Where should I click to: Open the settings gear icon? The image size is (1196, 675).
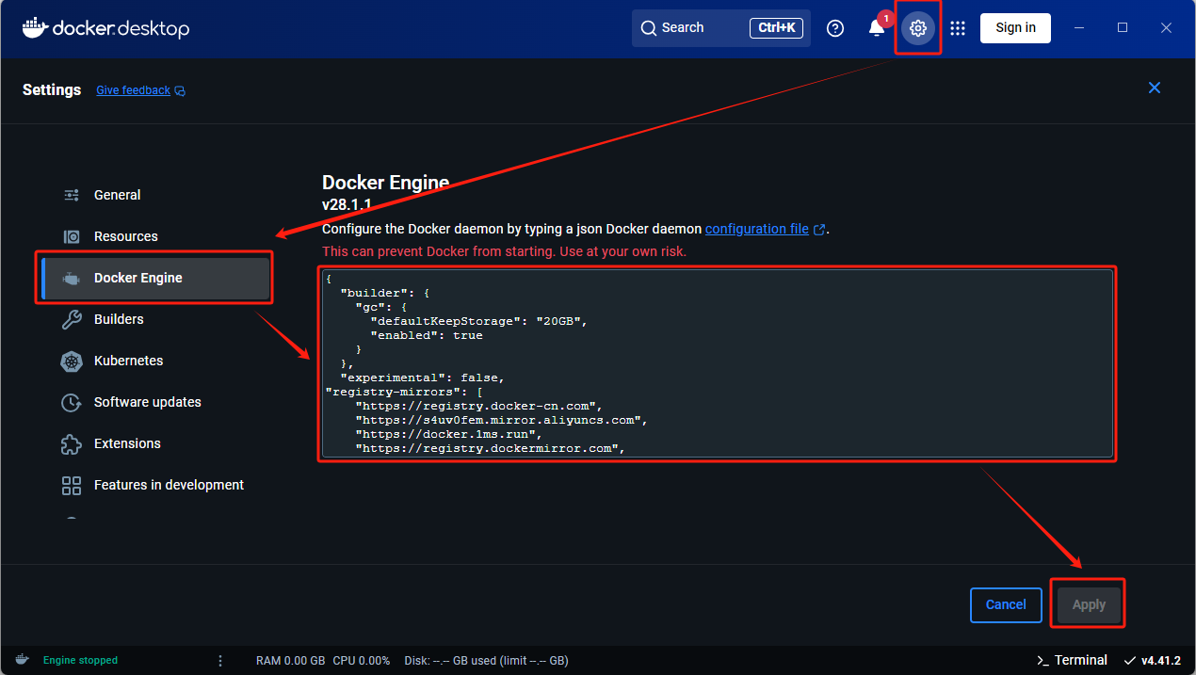(x=918, y=28)
